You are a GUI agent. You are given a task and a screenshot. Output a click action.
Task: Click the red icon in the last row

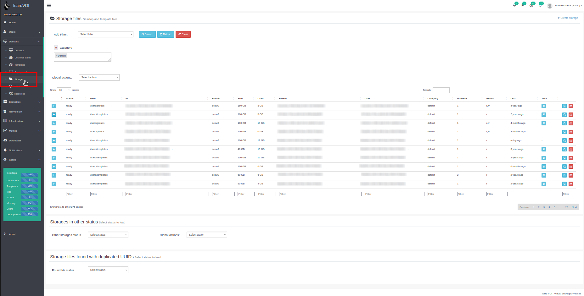[x=571, y=184]
